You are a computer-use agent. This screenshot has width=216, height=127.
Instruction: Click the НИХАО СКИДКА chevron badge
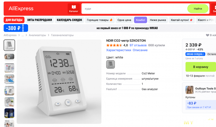[x=195, y=54]
